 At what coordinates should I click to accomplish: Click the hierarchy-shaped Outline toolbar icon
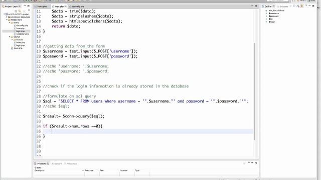pos(298,6)
